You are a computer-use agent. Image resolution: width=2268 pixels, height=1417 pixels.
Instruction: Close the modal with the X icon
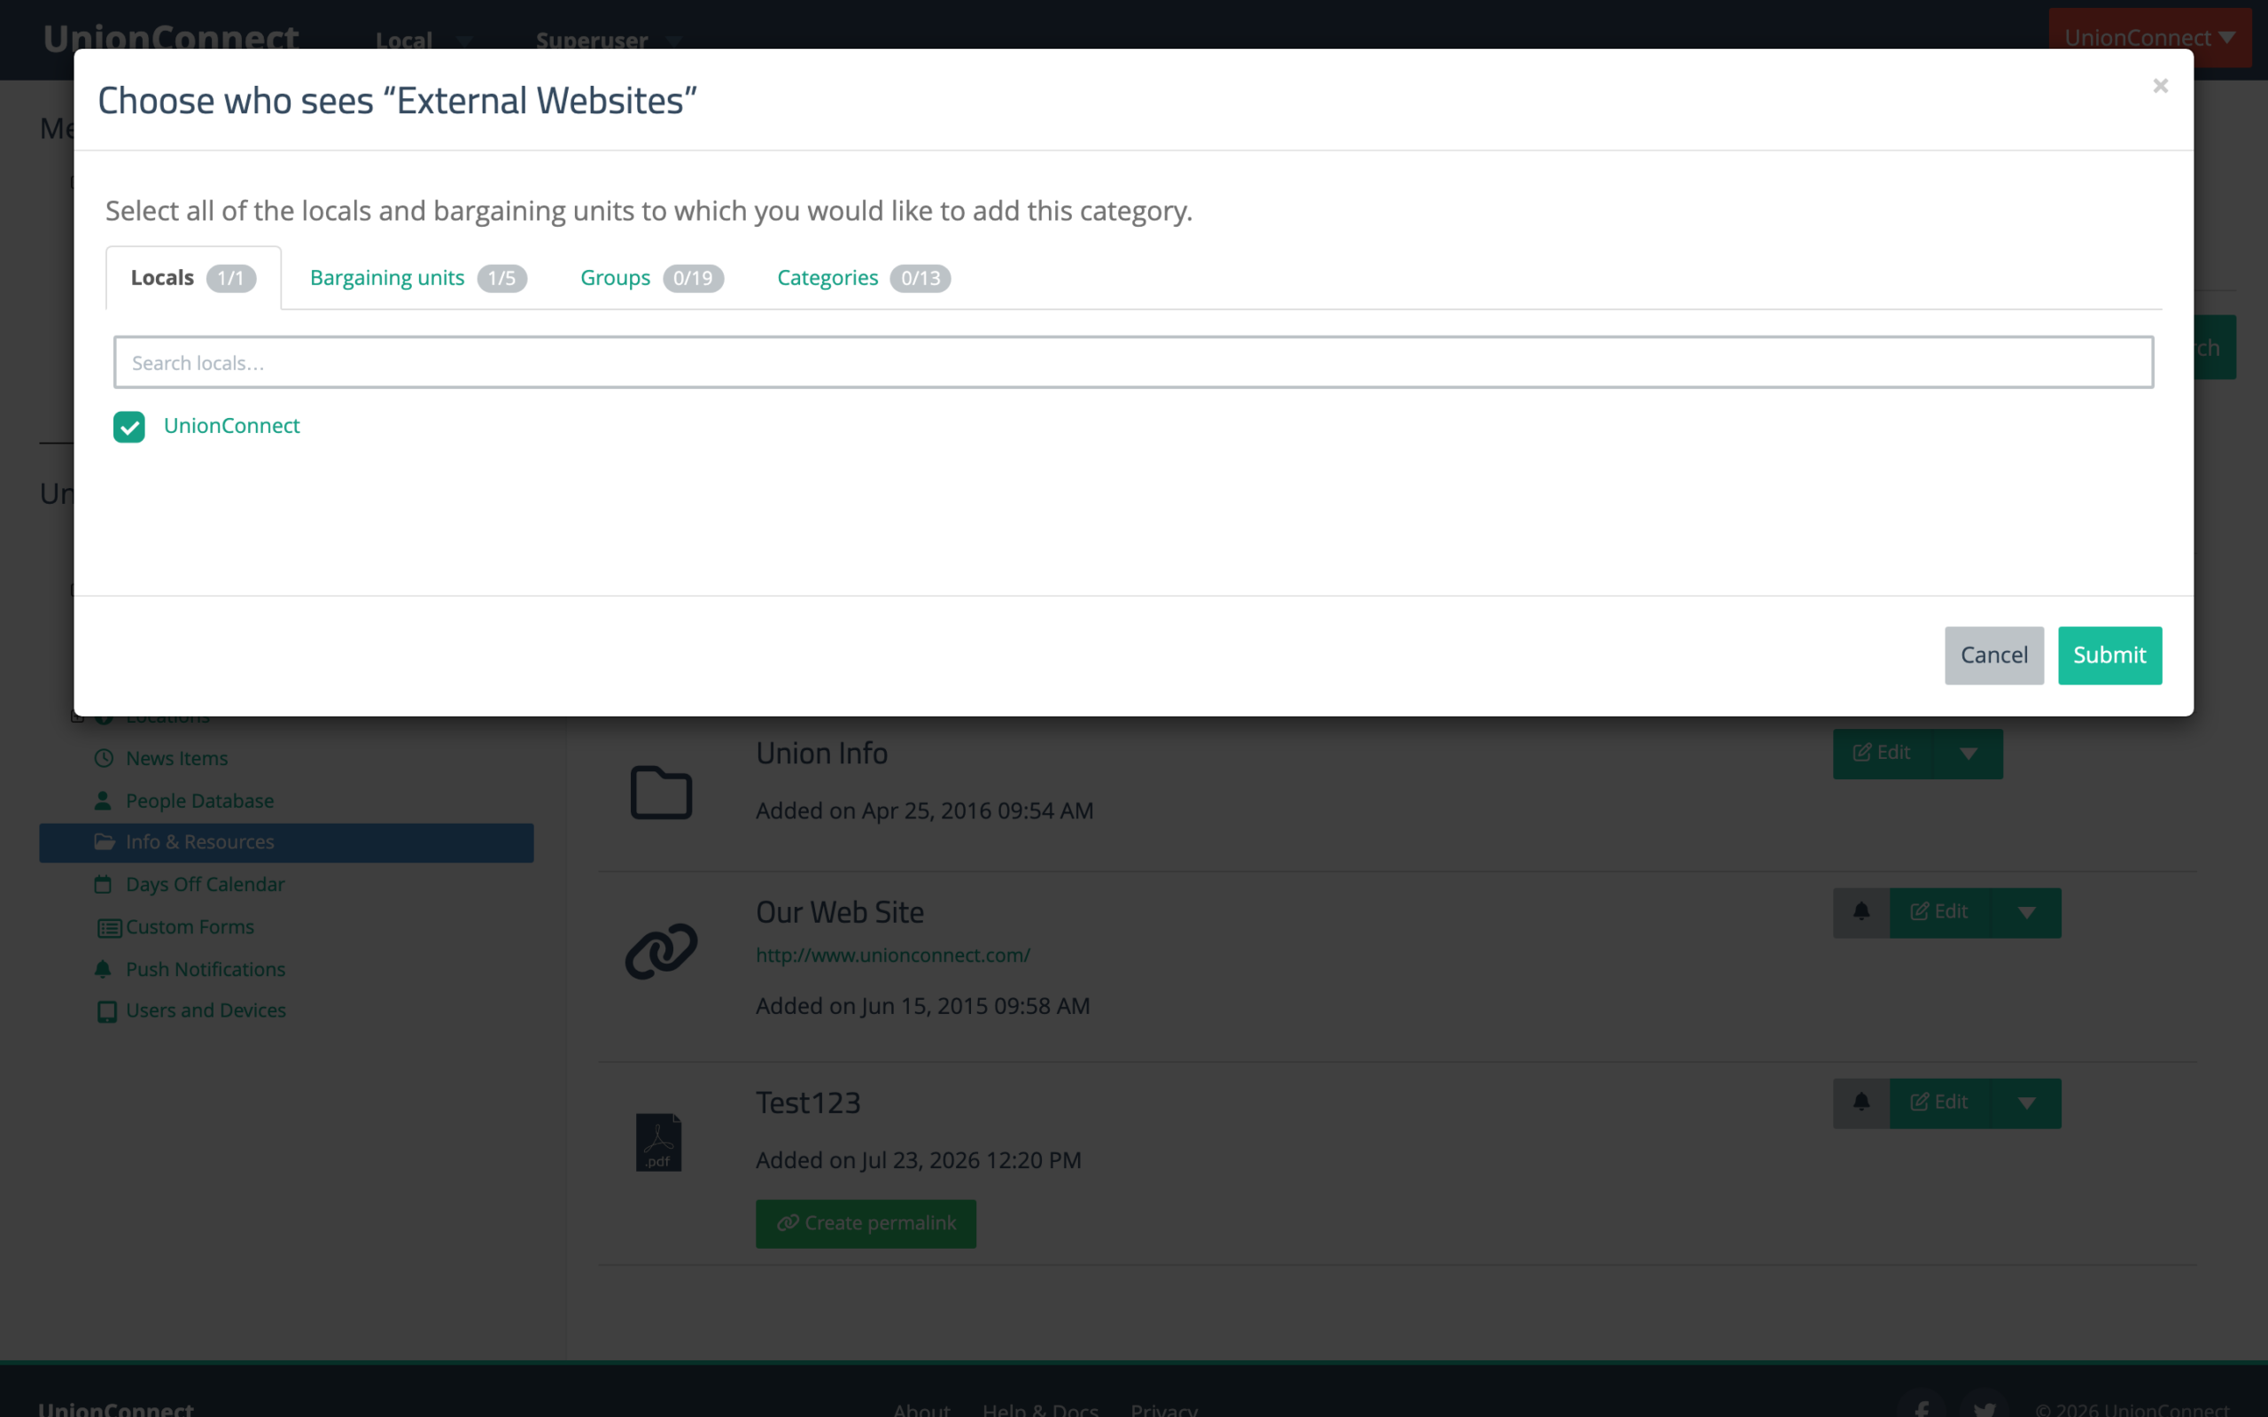coord(2160,86)
